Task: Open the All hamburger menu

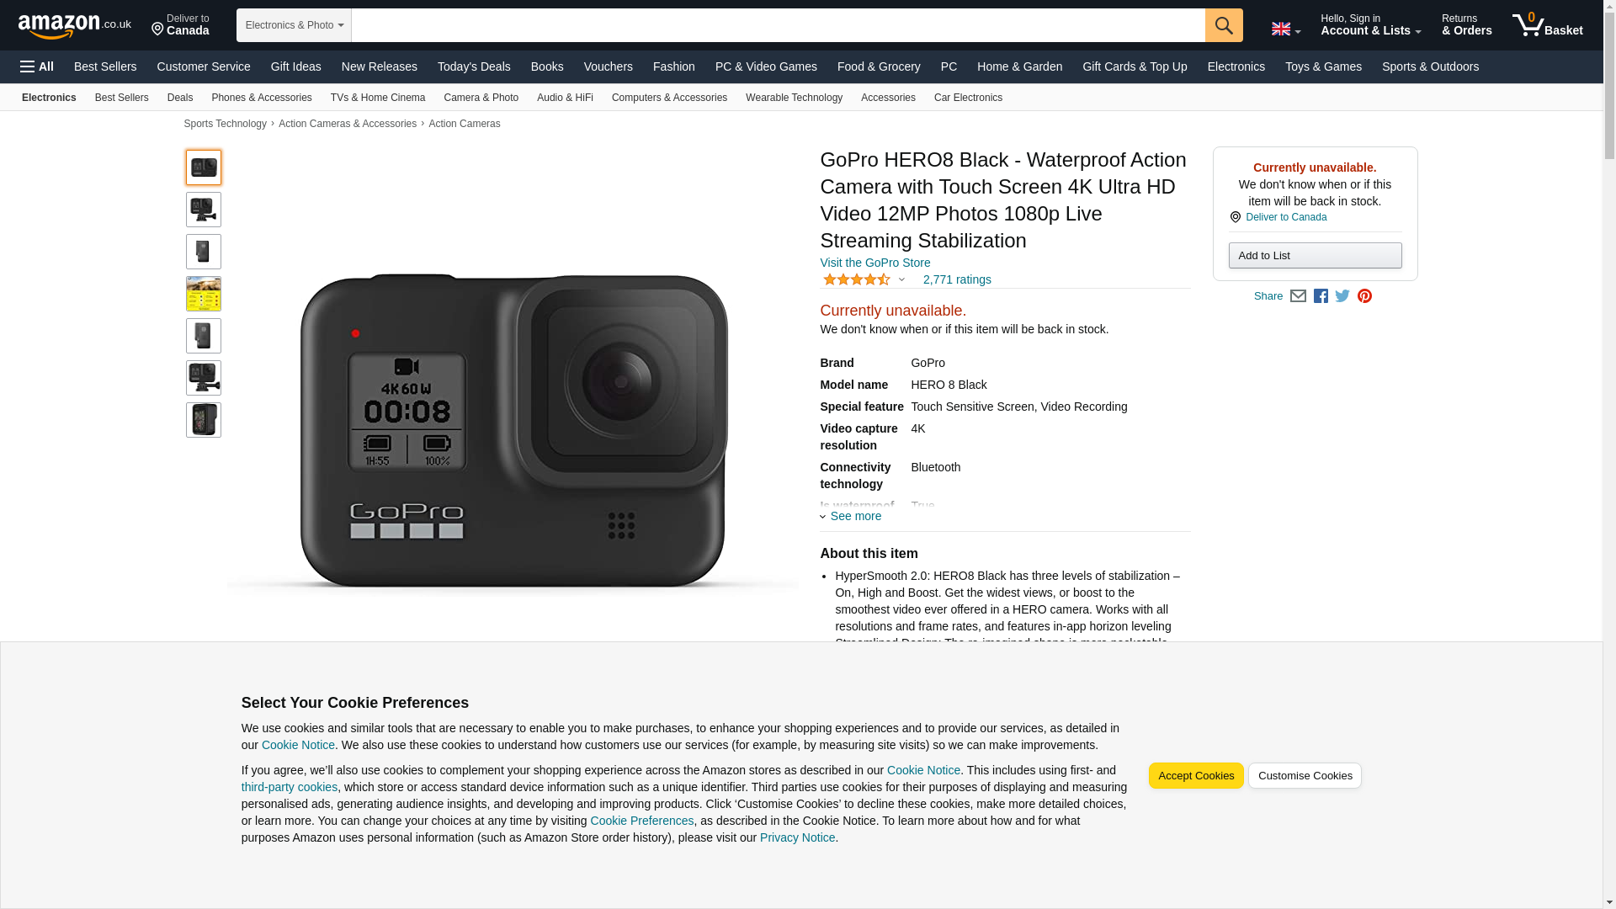Action: [x=37, y=66]
